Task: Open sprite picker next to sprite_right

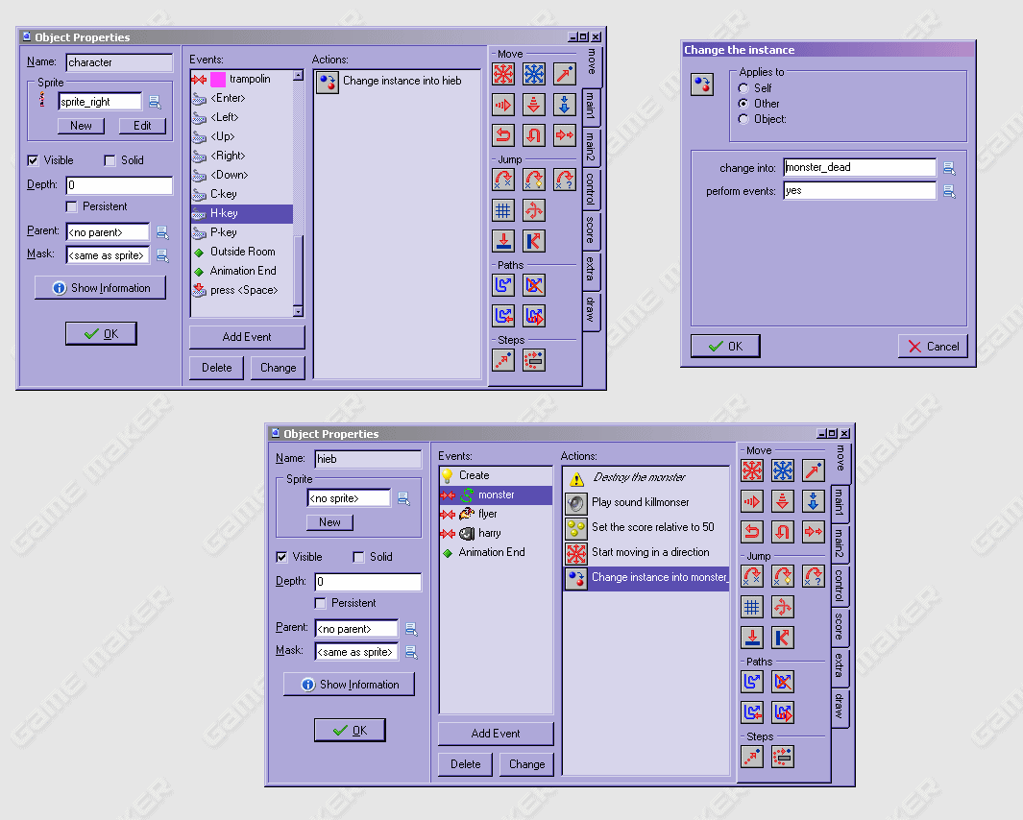Action: pyautogui.click(x=155, y=102)
